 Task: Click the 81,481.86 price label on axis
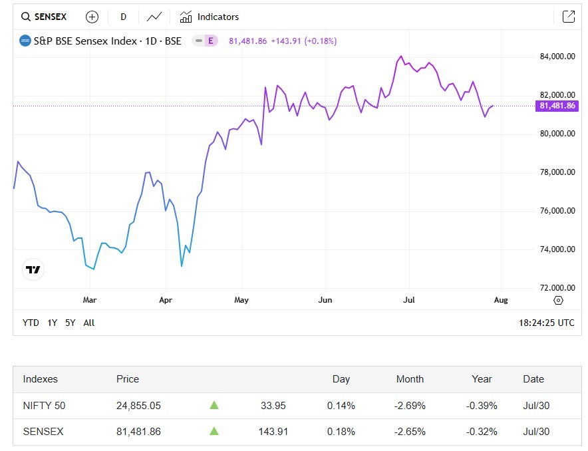coord(557,106)
